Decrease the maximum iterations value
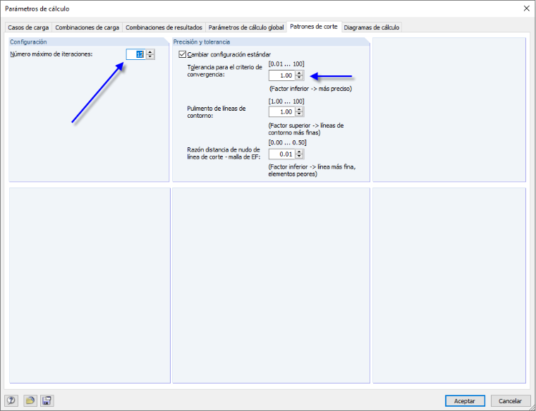The height and width of the screenshot is (411, 536). click(150, 56)
